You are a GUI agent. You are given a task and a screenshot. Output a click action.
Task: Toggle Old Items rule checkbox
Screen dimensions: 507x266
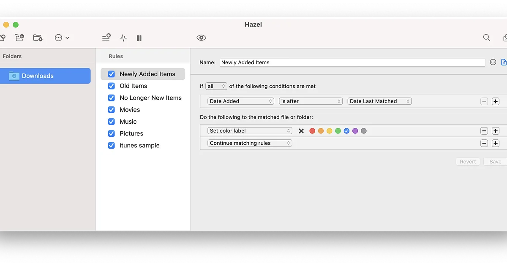coord(112,86)
